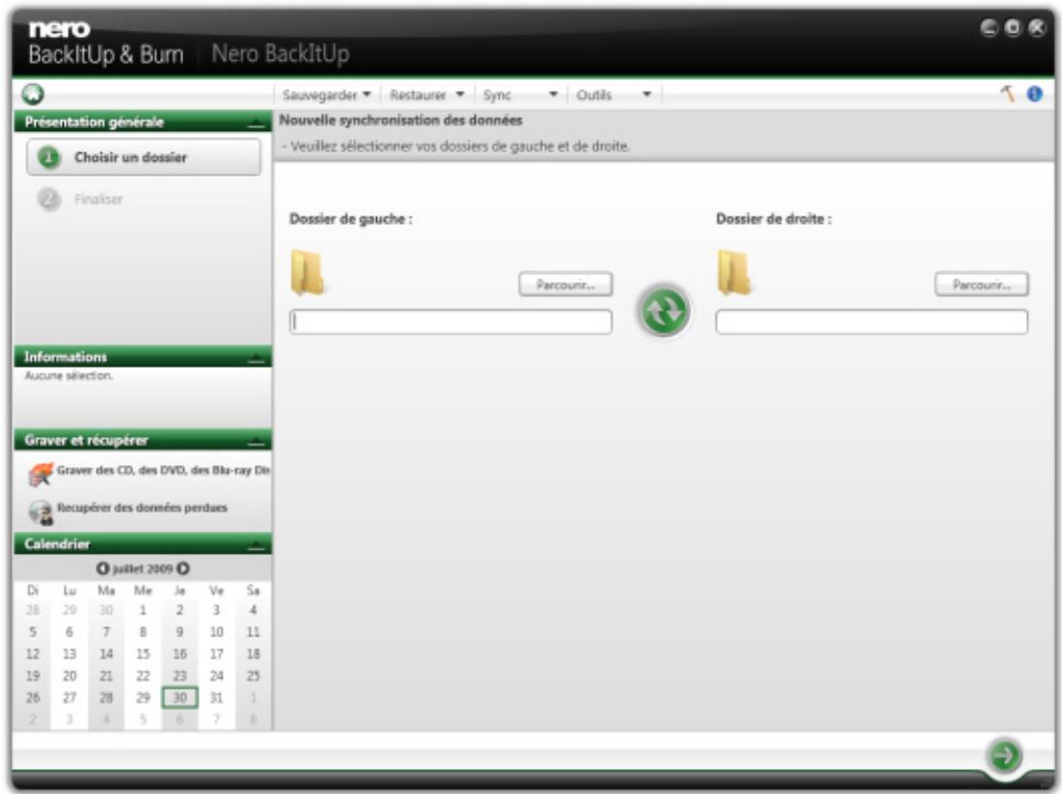This screenshot has width=1062, height=794.
Task: Open the hammer options icon
Action: (1008, 94)
